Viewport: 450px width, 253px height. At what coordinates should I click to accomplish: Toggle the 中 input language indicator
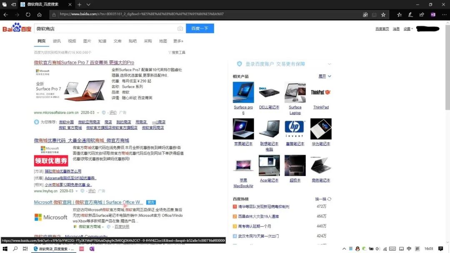pyautogui.click(x=409, y=249)
